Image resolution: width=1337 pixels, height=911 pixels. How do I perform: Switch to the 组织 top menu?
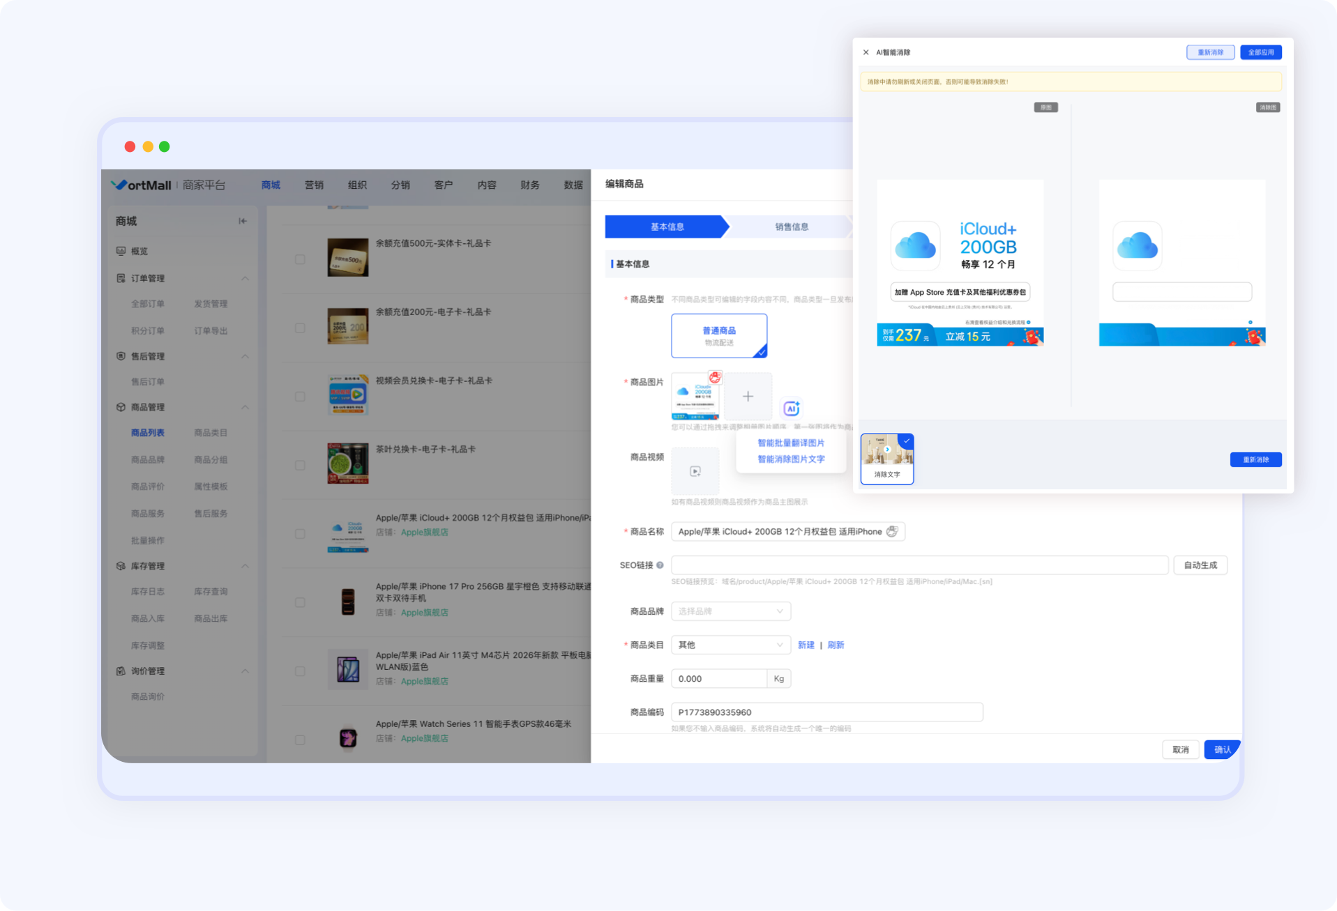[357, 185]
